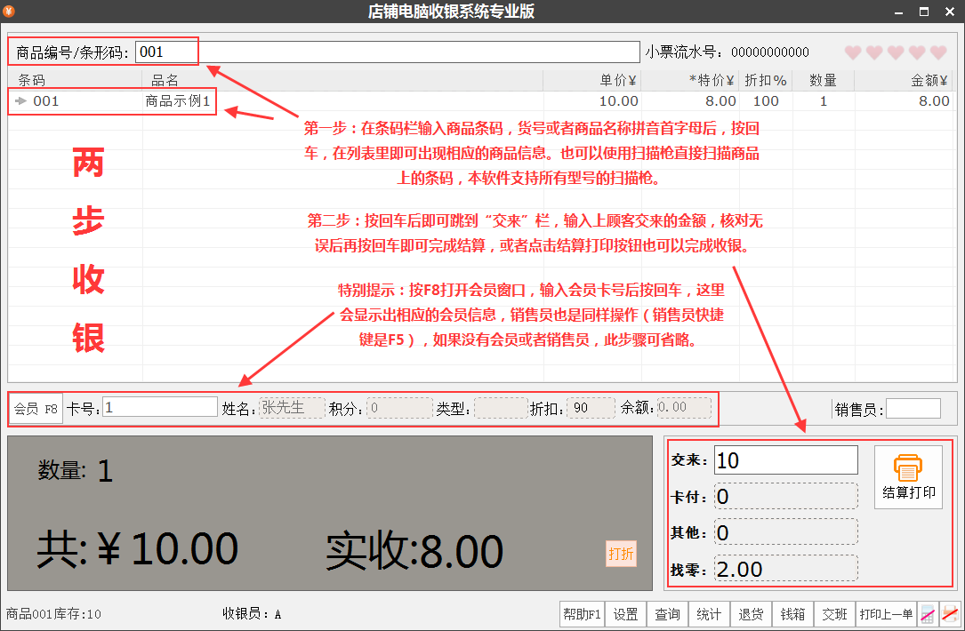The width and height of the screenshot is (965, 631).
Task: Open the 会员 F8 member window
Action: tap(36, 409)
